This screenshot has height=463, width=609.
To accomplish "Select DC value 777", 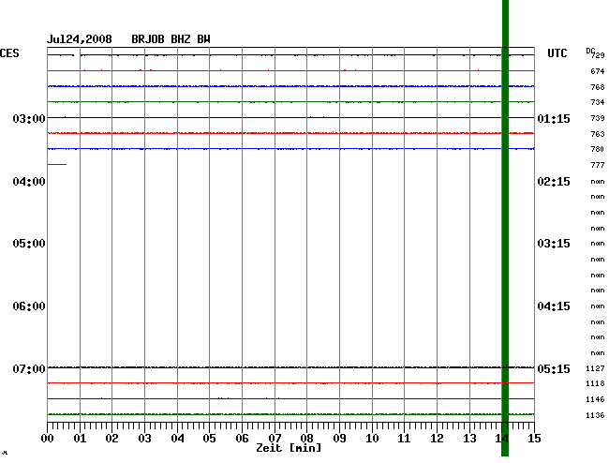I will [598, 165].
